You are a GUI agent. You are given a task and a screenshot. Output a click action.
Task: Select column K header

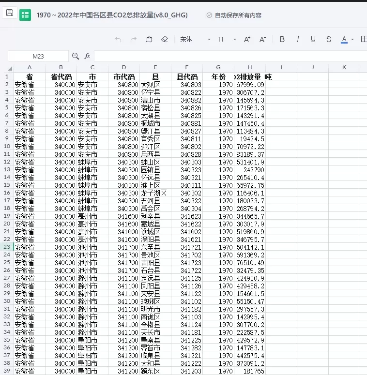(344, 67)
